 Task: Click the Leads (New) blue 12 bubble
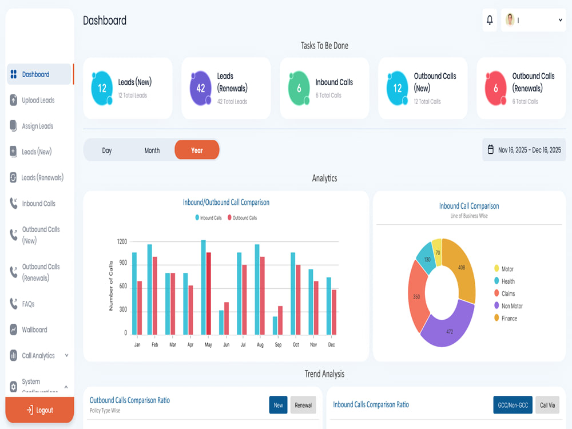tap(102, 88)
